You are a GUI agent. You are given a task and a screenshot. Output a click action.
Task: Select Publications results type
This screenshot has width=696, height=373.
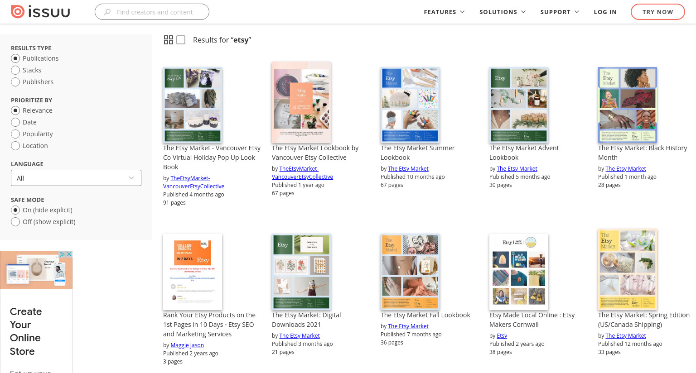pos(15,58)
